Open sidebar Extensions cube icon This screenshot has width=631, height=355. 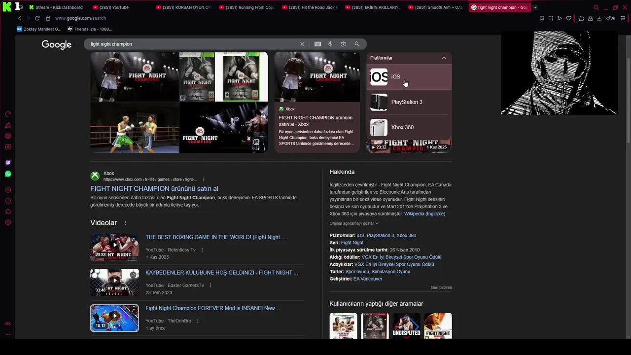(8, 212)
